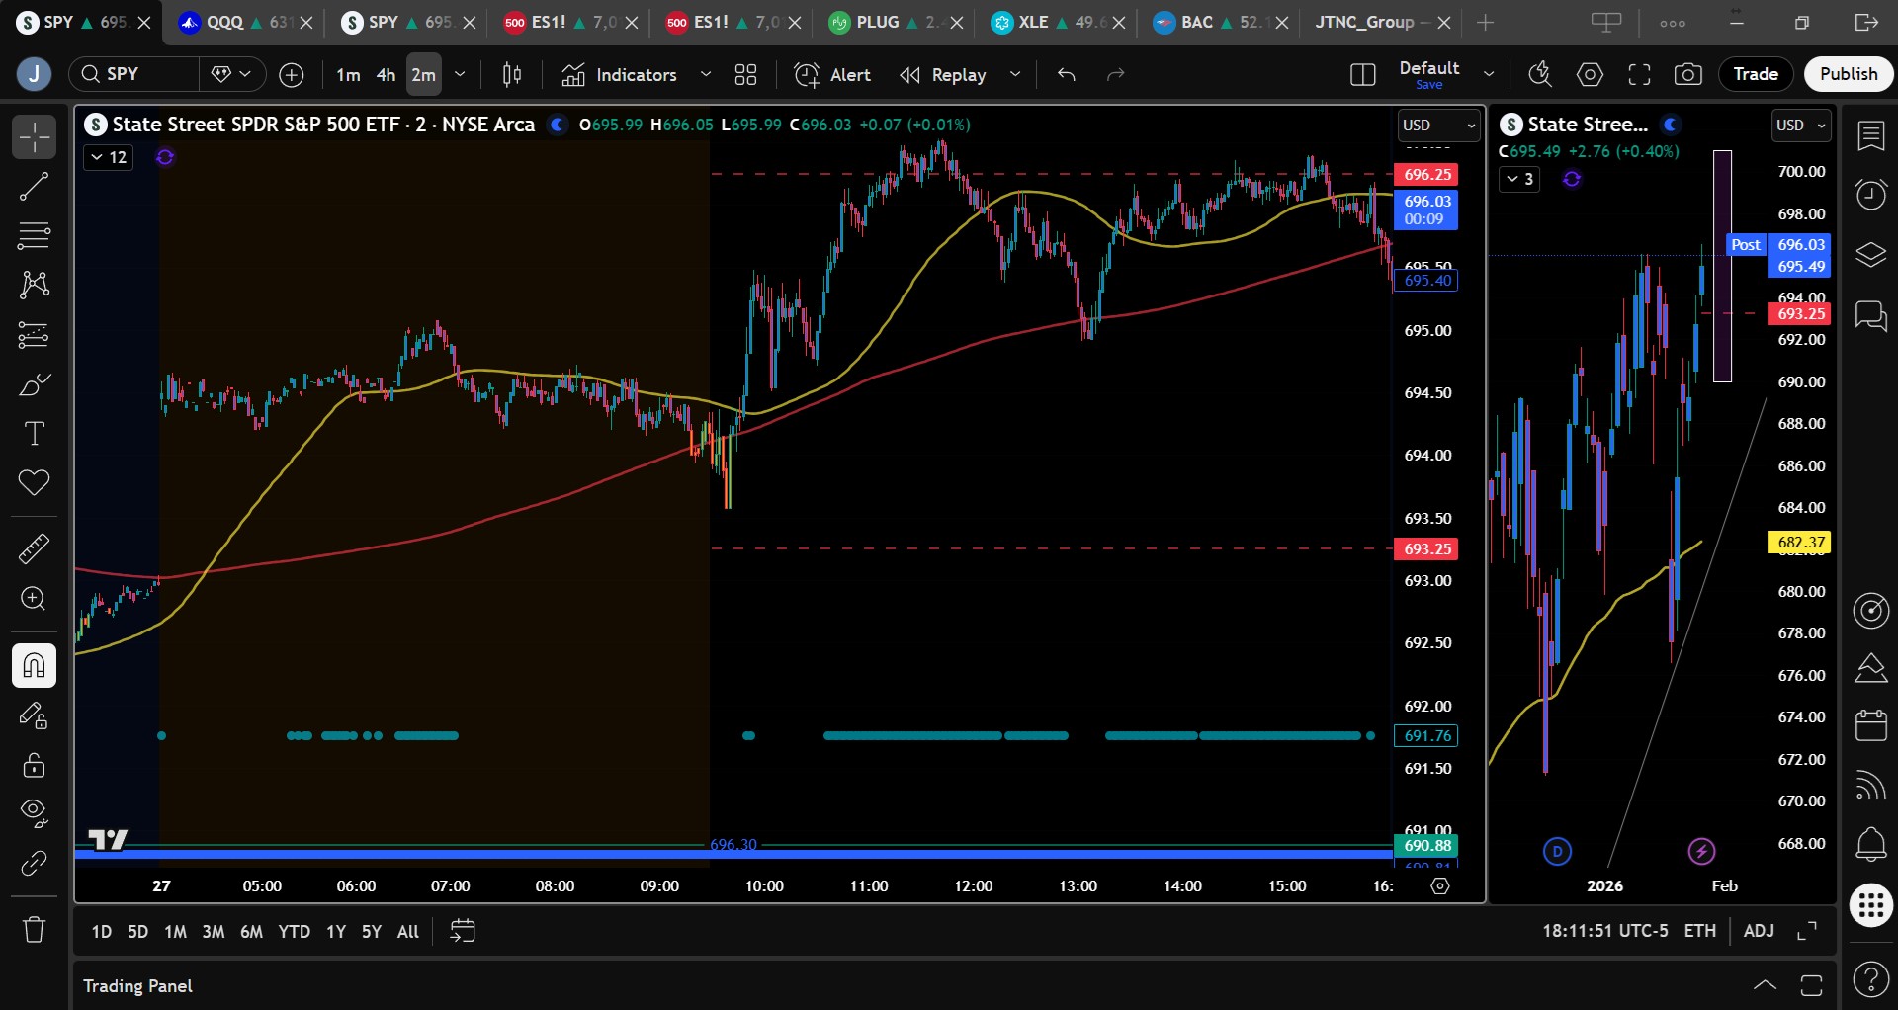Activate the zoom in tool
1898x1010 pixels.
click(34, 599)
